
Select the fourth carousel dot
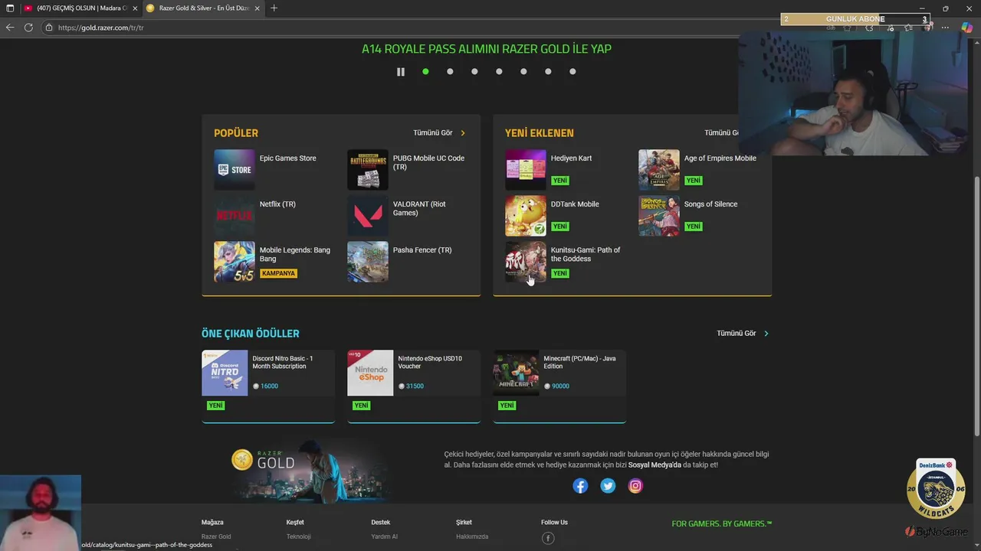pyautogui.click(x=499, y=72)
